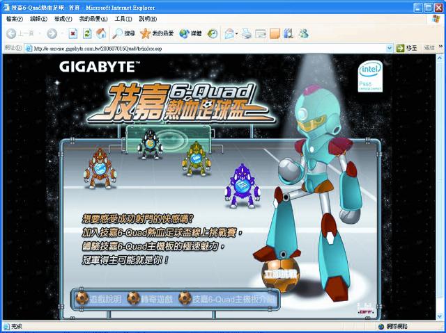This screenshot has height=333, width=446.
Task: Expand the Mail button dropdown arrow
Action: (x=237, y=34)
